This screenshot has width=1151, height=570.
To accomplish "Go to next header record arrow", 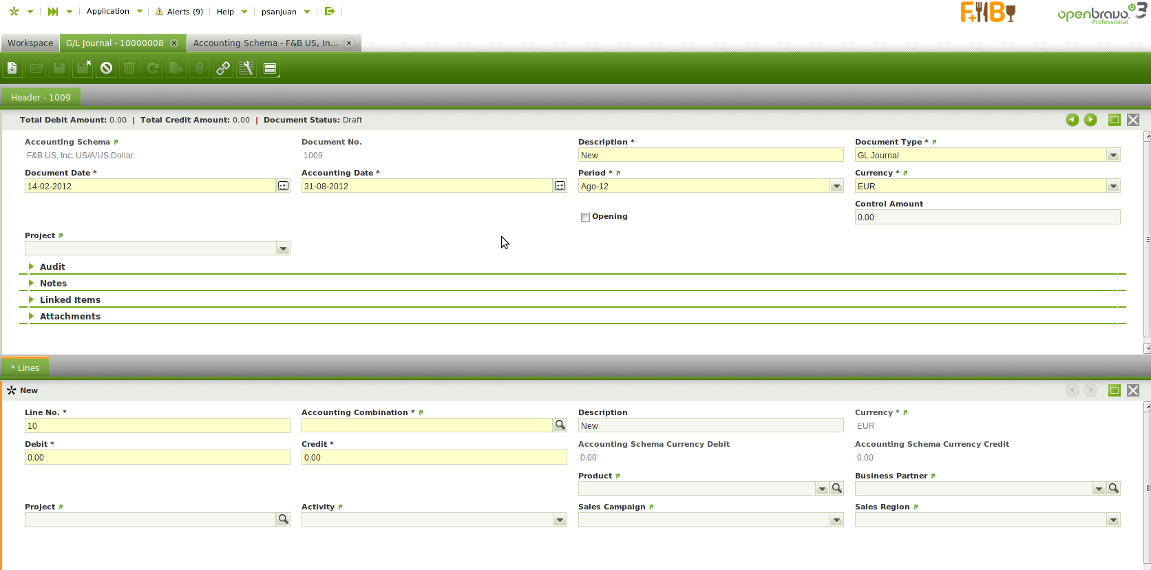I will (1090, 120).
